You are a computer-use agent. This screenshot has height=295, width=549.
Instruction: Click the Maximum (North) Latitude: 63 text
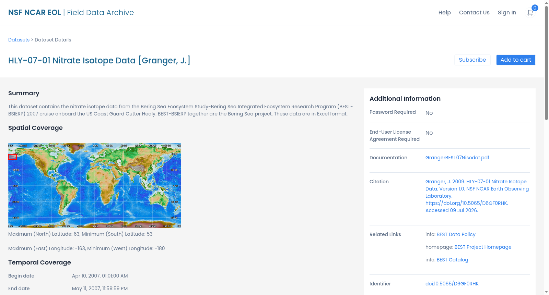(x=44, y=234)
